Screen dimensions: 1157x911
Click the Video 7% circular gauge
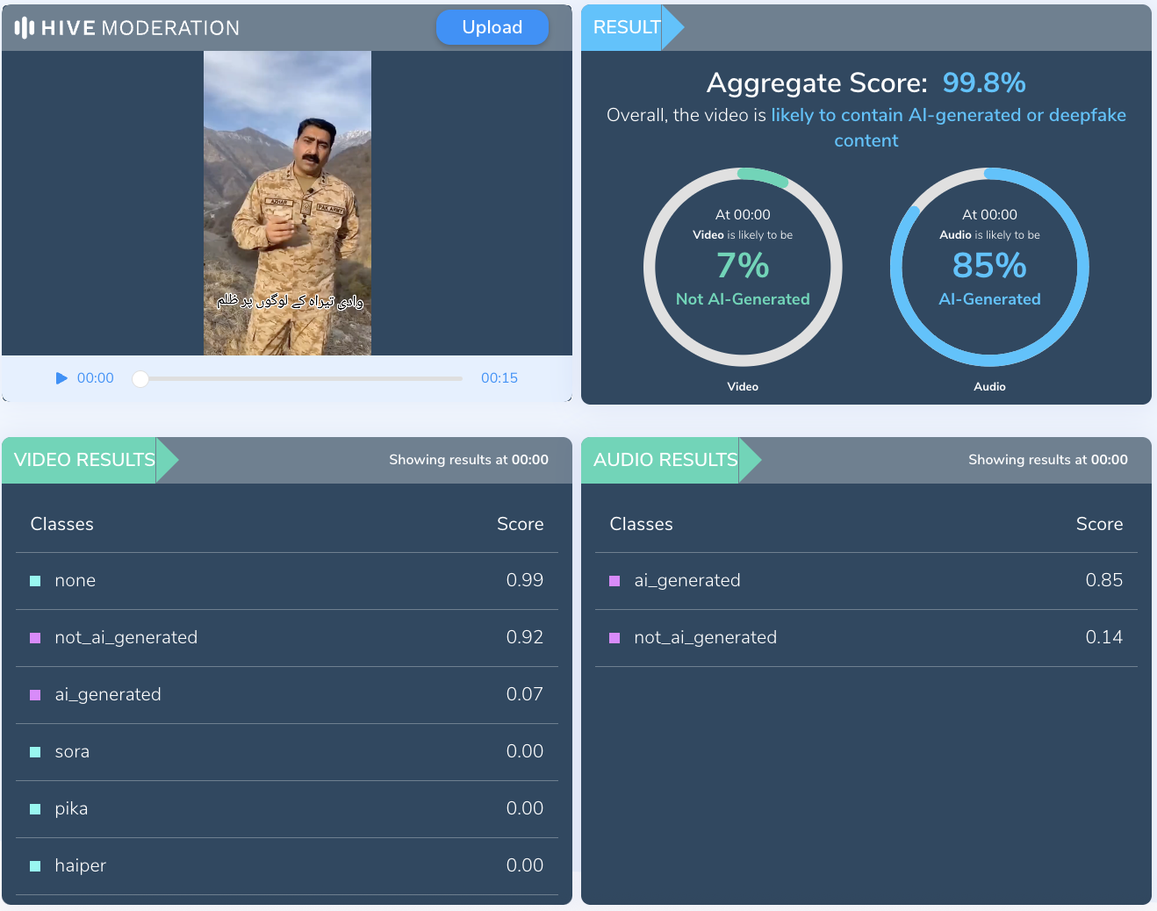tap(743, 267)
